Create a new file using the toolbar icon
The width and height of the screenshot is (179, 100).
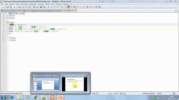click(2, 7)
